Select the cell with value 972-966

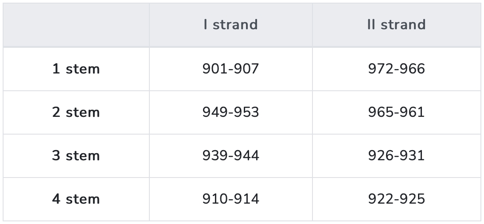point(396,69)
